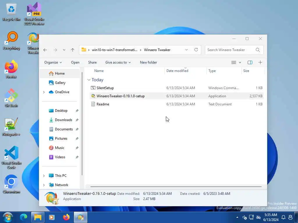Sort by Date modified column

185,71
